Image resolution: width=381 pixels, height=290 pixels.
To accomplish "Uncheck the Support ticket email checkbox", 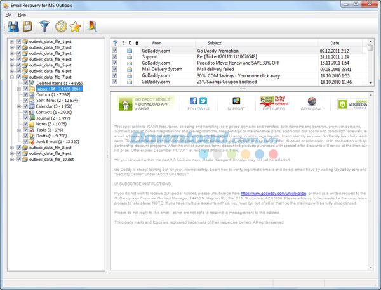I will (114, 56).
